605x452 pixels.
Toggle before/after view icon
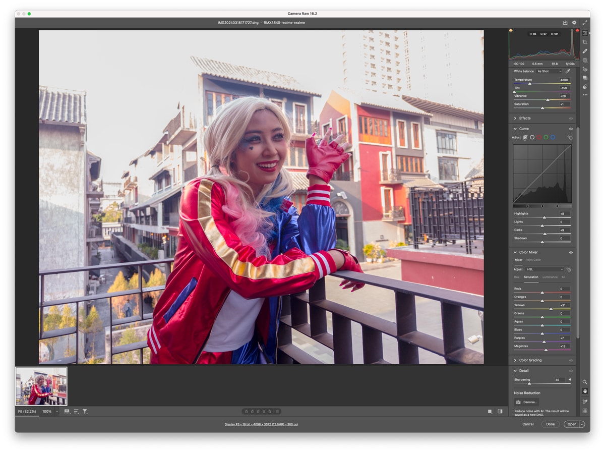(x=500, y=412)
